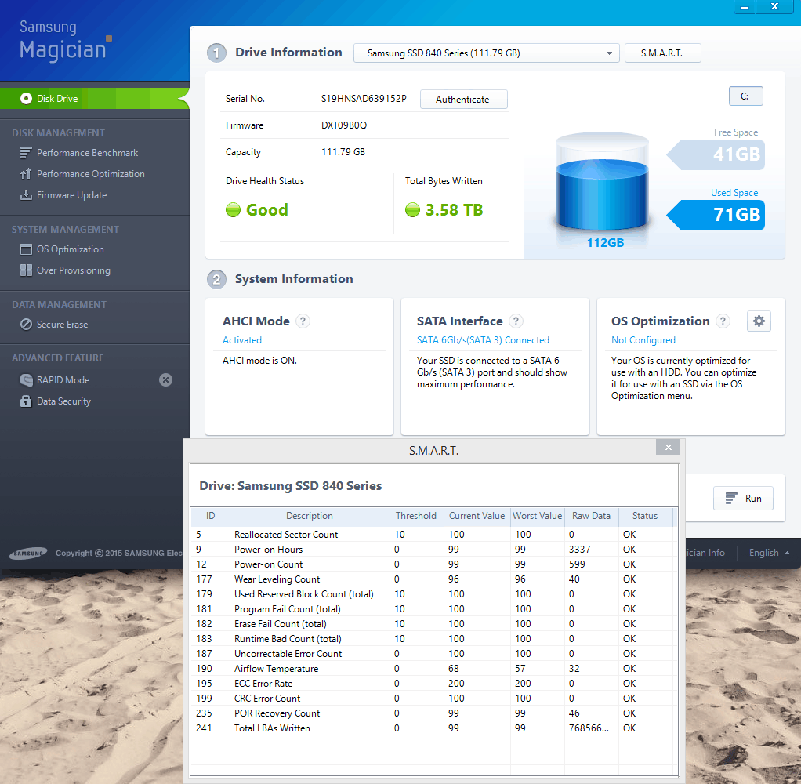
Task: Click SATA 6Gb/s(SATA 3) Connected link
Action: point(483,340)
